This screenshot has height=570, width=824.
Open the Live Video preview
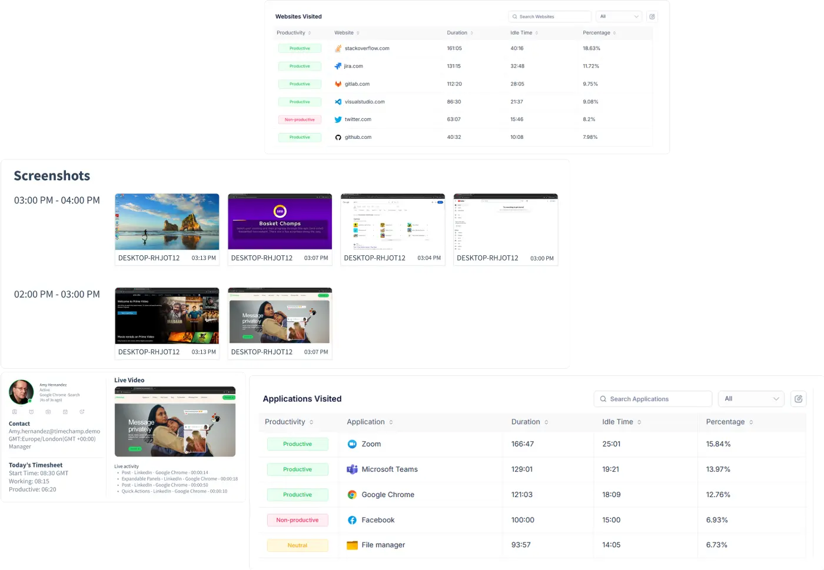pyautogui.click(x=175, y=422)
